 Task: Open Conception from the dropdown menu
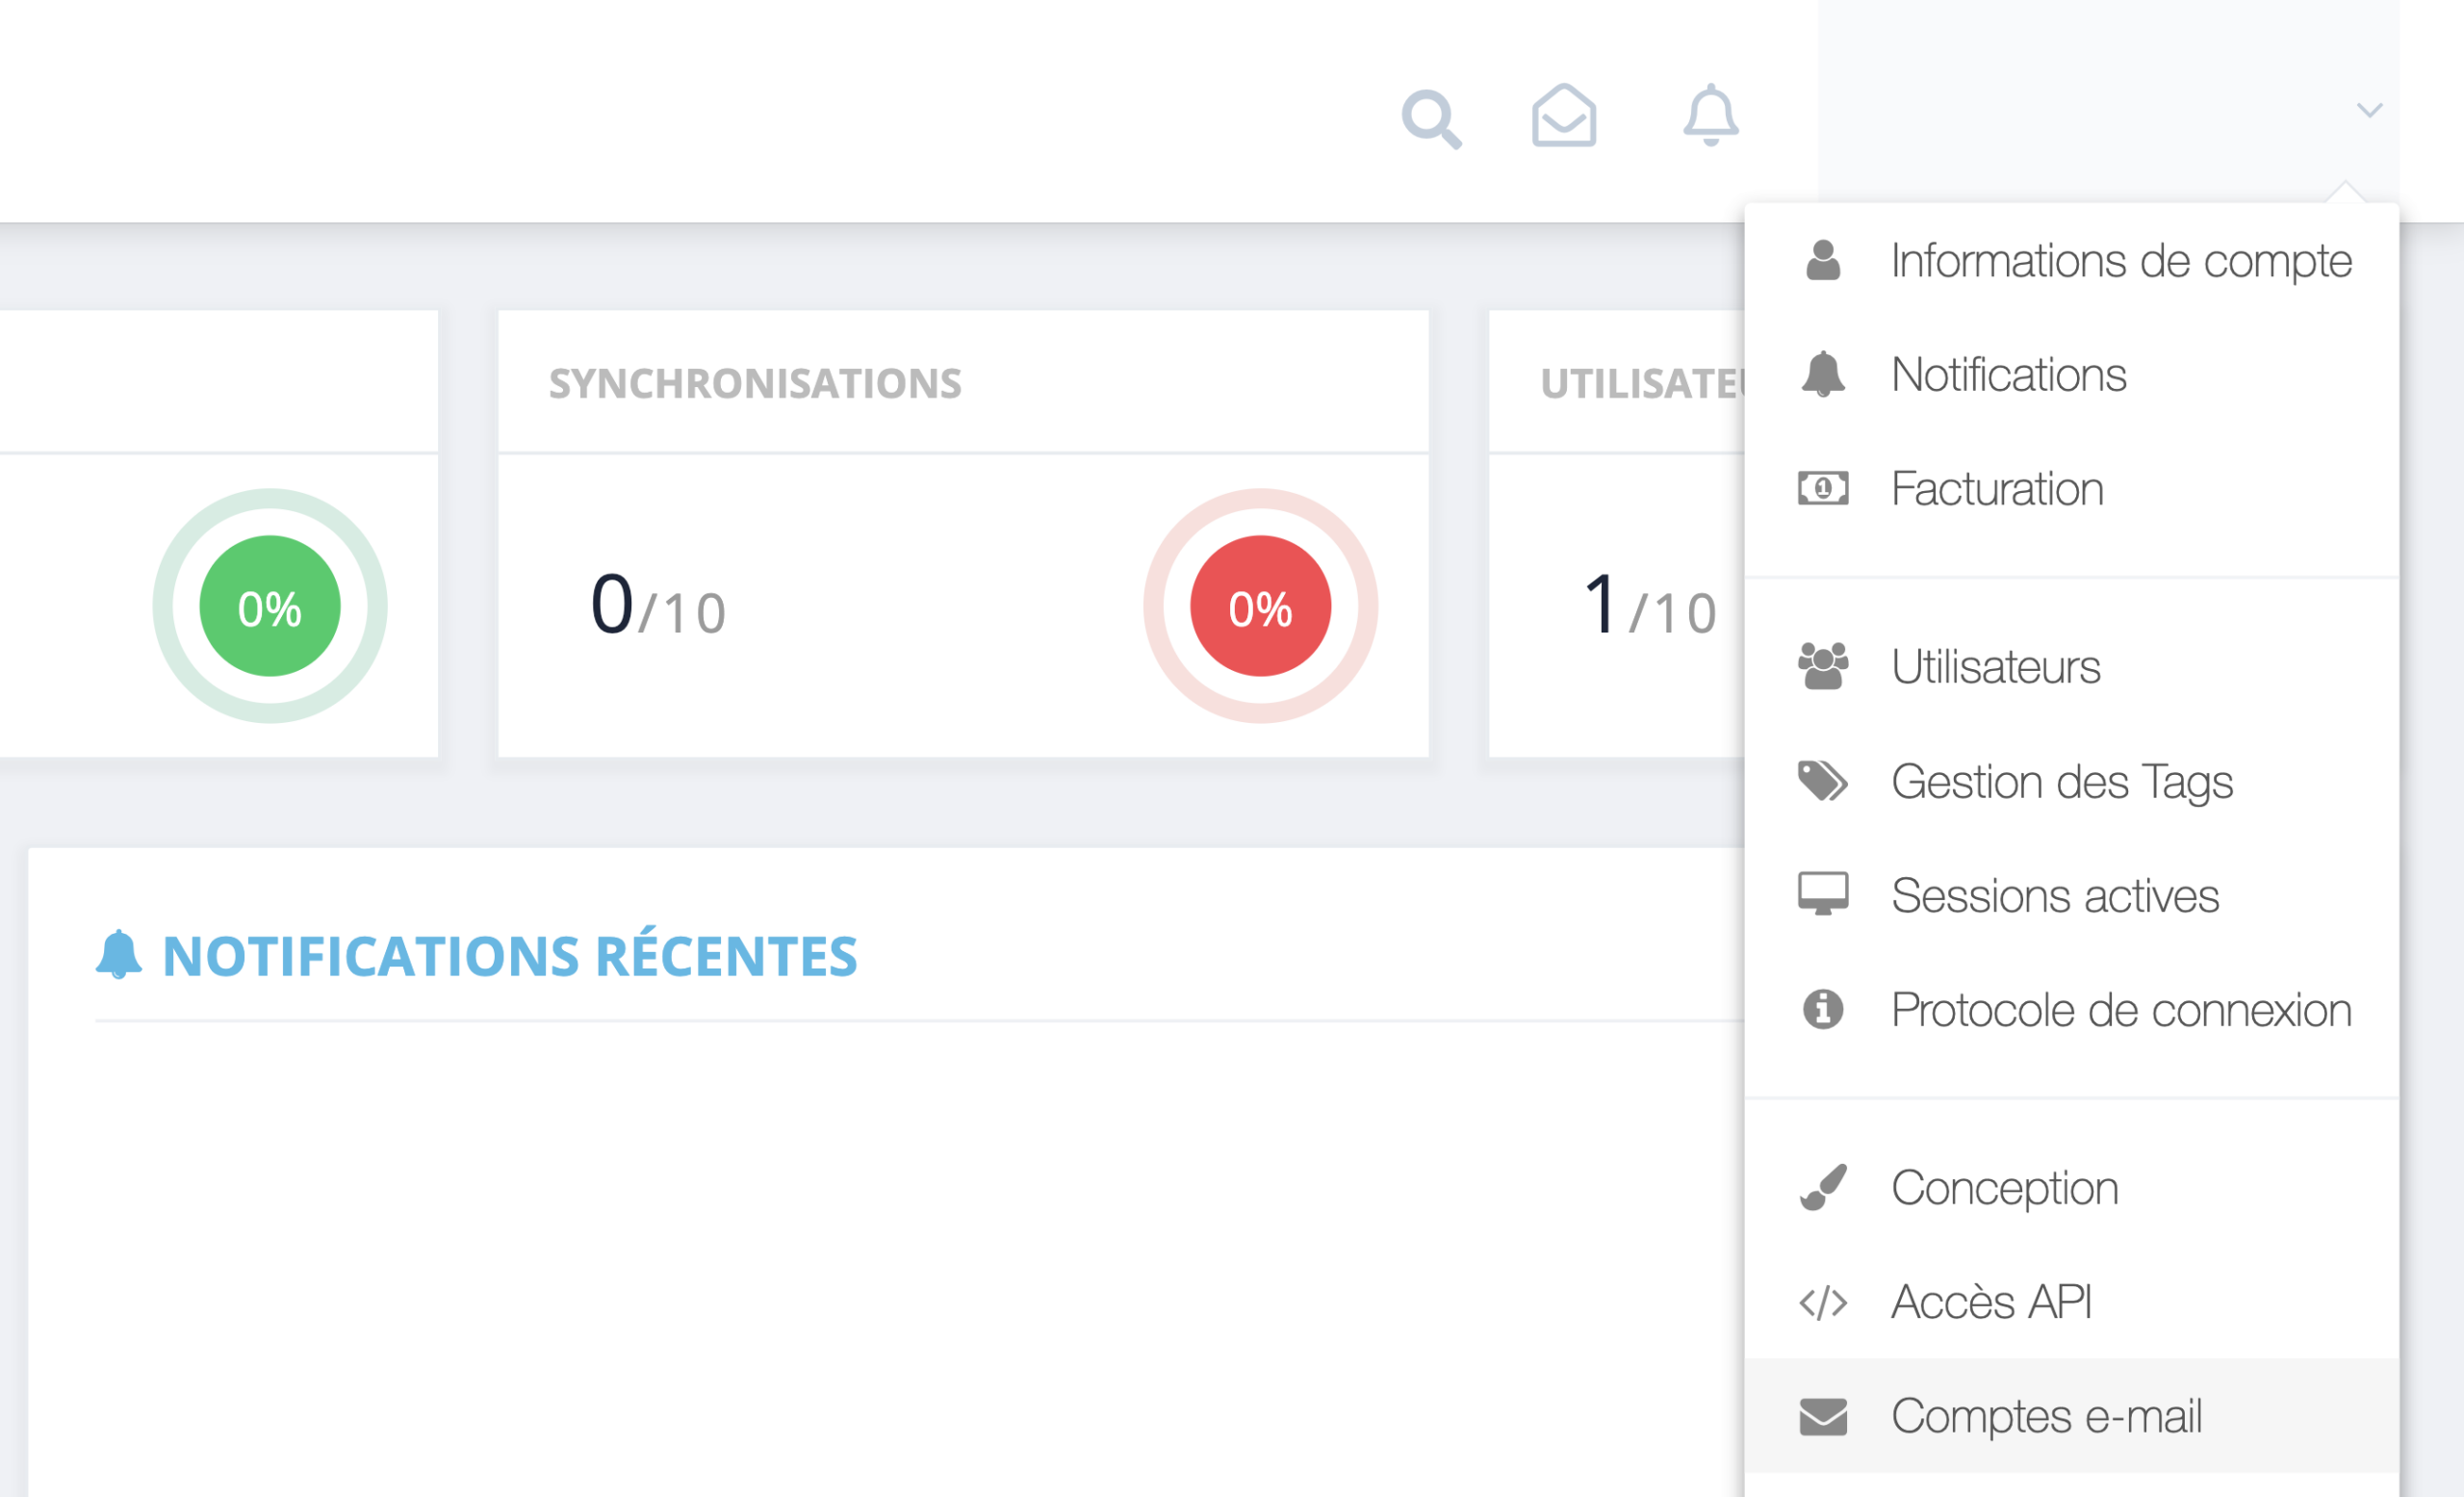(2071, 1188)
